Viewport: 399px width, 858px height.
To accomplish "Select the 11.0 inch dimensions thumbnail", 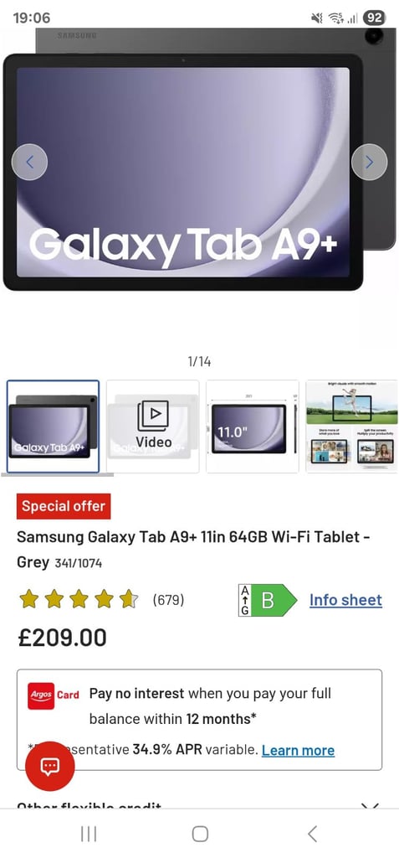I will pos(253,426).
